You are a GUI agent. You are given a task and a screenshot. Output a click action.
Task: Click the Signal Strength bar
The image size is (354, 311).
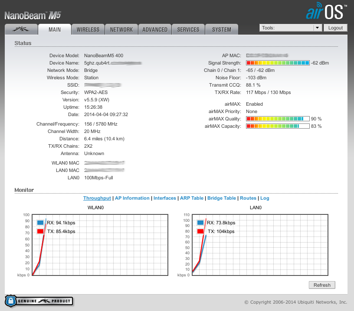[x=278, y=63]
